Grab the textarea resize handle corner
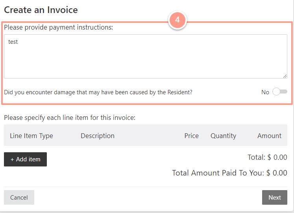Screen dimensions: 294x213 [285, 76]
